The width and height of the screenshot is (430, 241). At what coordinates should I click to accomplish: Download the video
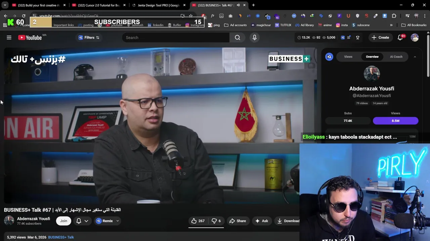[x=288, y=221]
